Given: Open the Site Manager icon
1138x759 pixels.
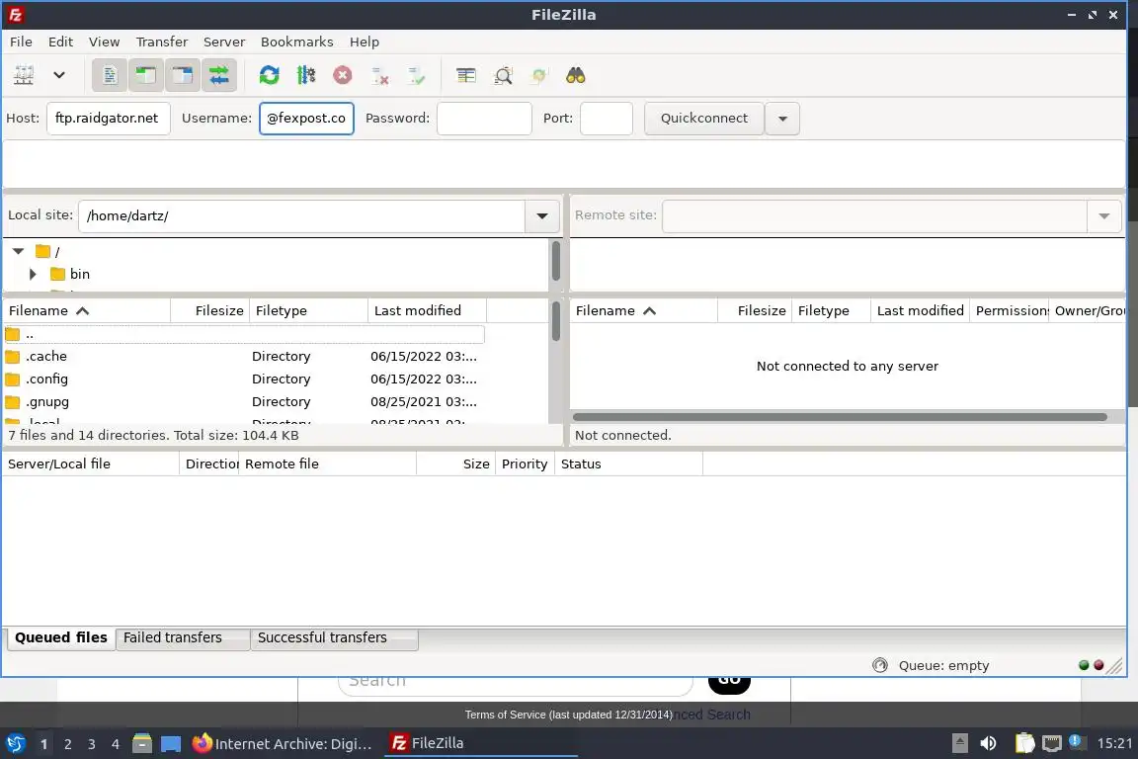Looking at the screenshot, I should [24, 75].
